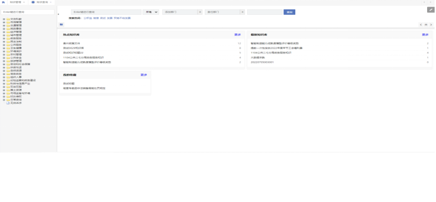Click the small blue tab icon below hot keywords
The width and height of the screenshot is (436, 202).
pyautogui.click(x=61, y=24)
